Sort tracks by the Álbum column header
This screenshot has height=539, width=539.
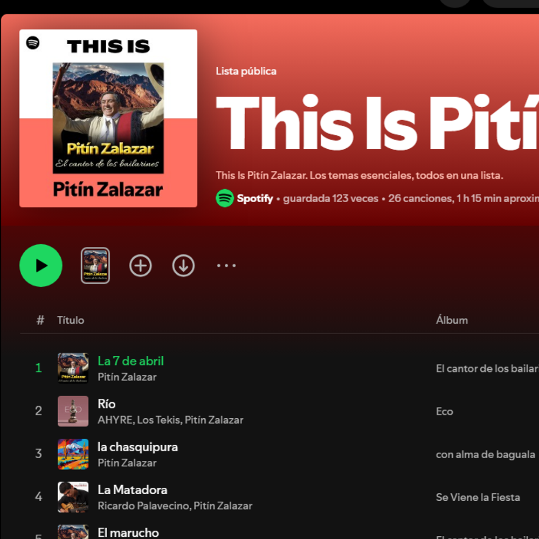tap(452, 319)
